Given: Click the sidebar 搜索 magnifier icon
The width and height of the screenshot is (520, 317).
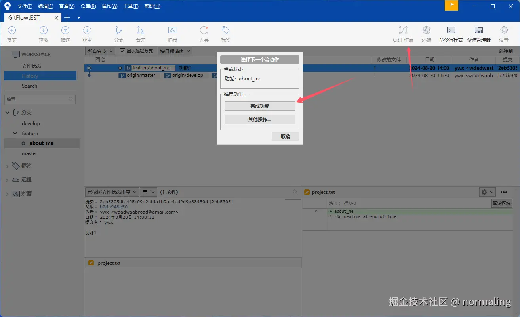Looking at the screenshot, I should 71,99.
